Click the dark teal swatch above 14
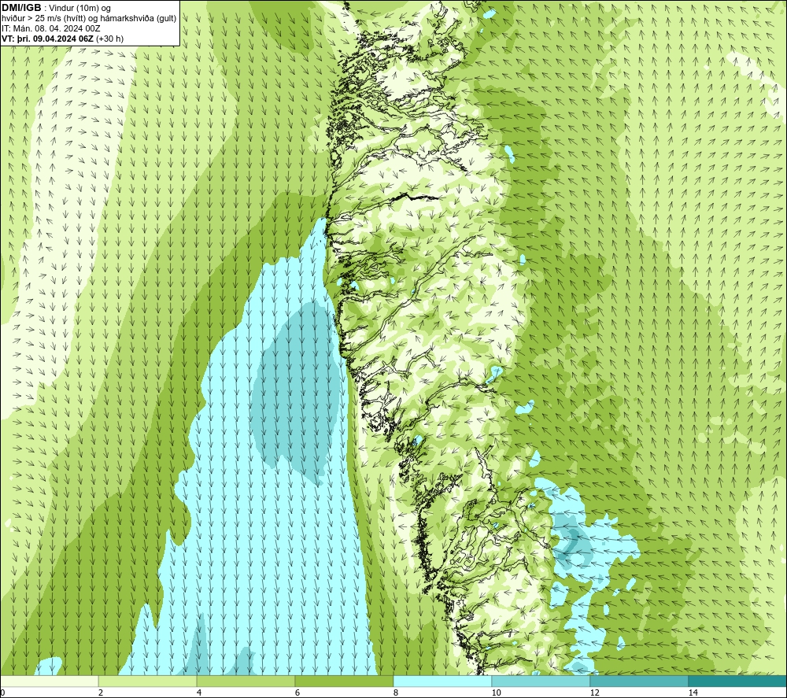The width and height of the screenshot is (787, 698). [738, 681]
